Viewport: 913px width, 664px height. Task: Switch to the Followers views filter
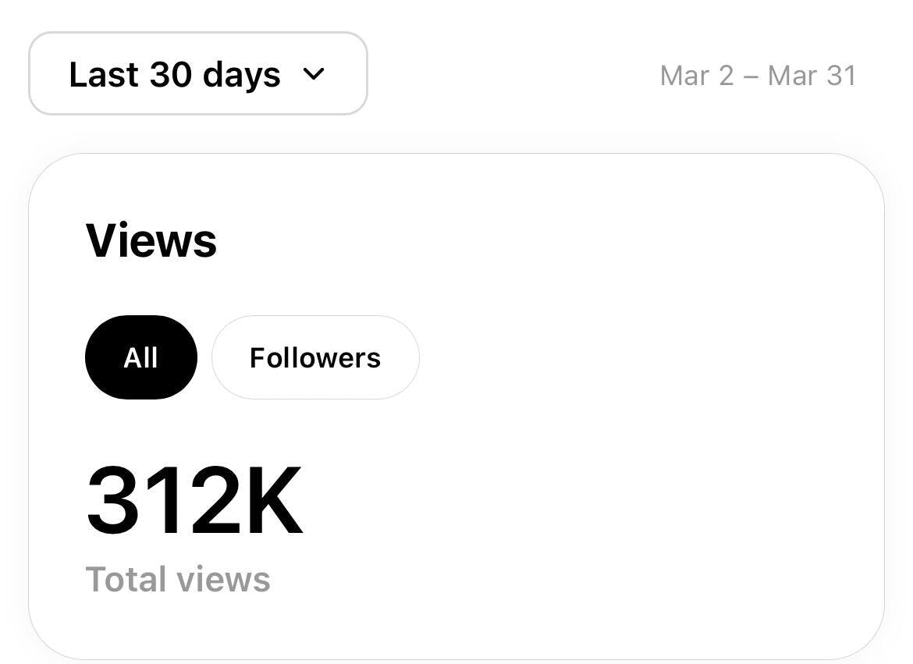(315, 357)
